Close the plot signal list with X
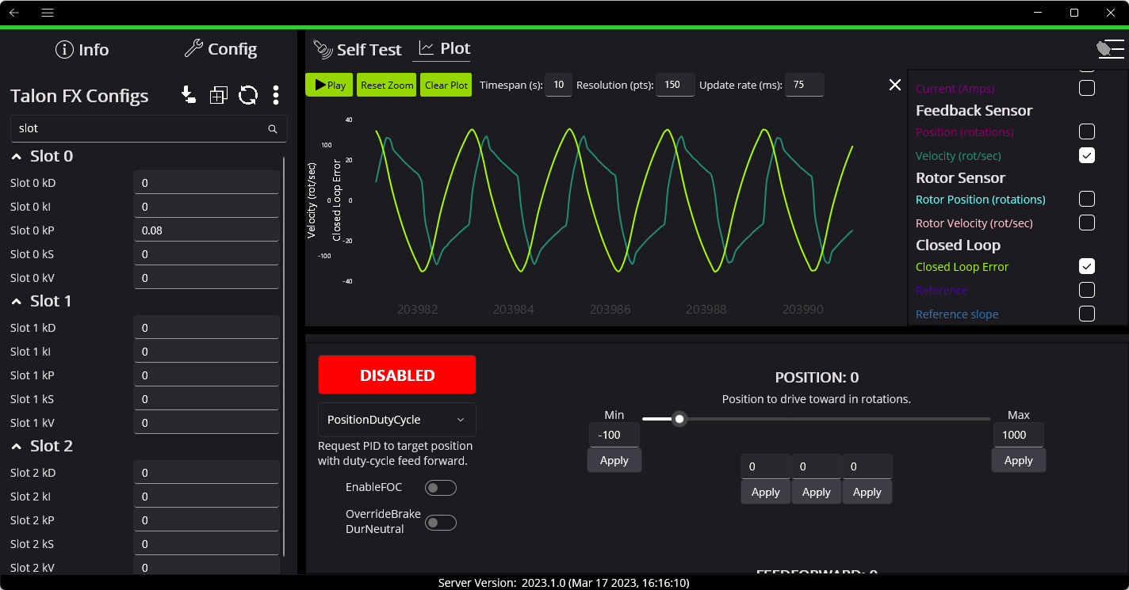 click(895, 85)
